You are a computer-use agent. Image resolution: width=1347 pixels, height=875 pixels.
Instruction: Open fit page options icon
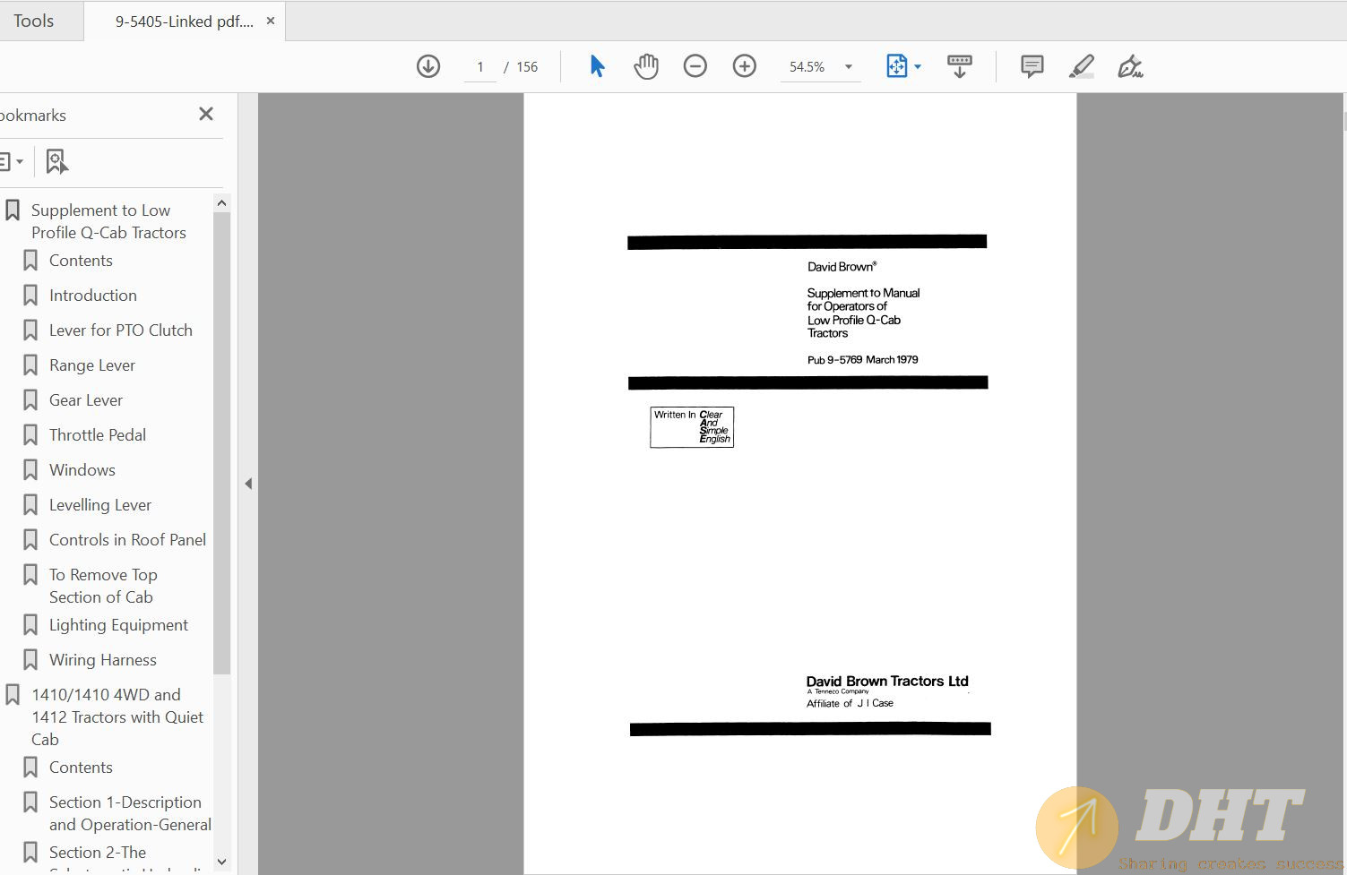(897, 66)
